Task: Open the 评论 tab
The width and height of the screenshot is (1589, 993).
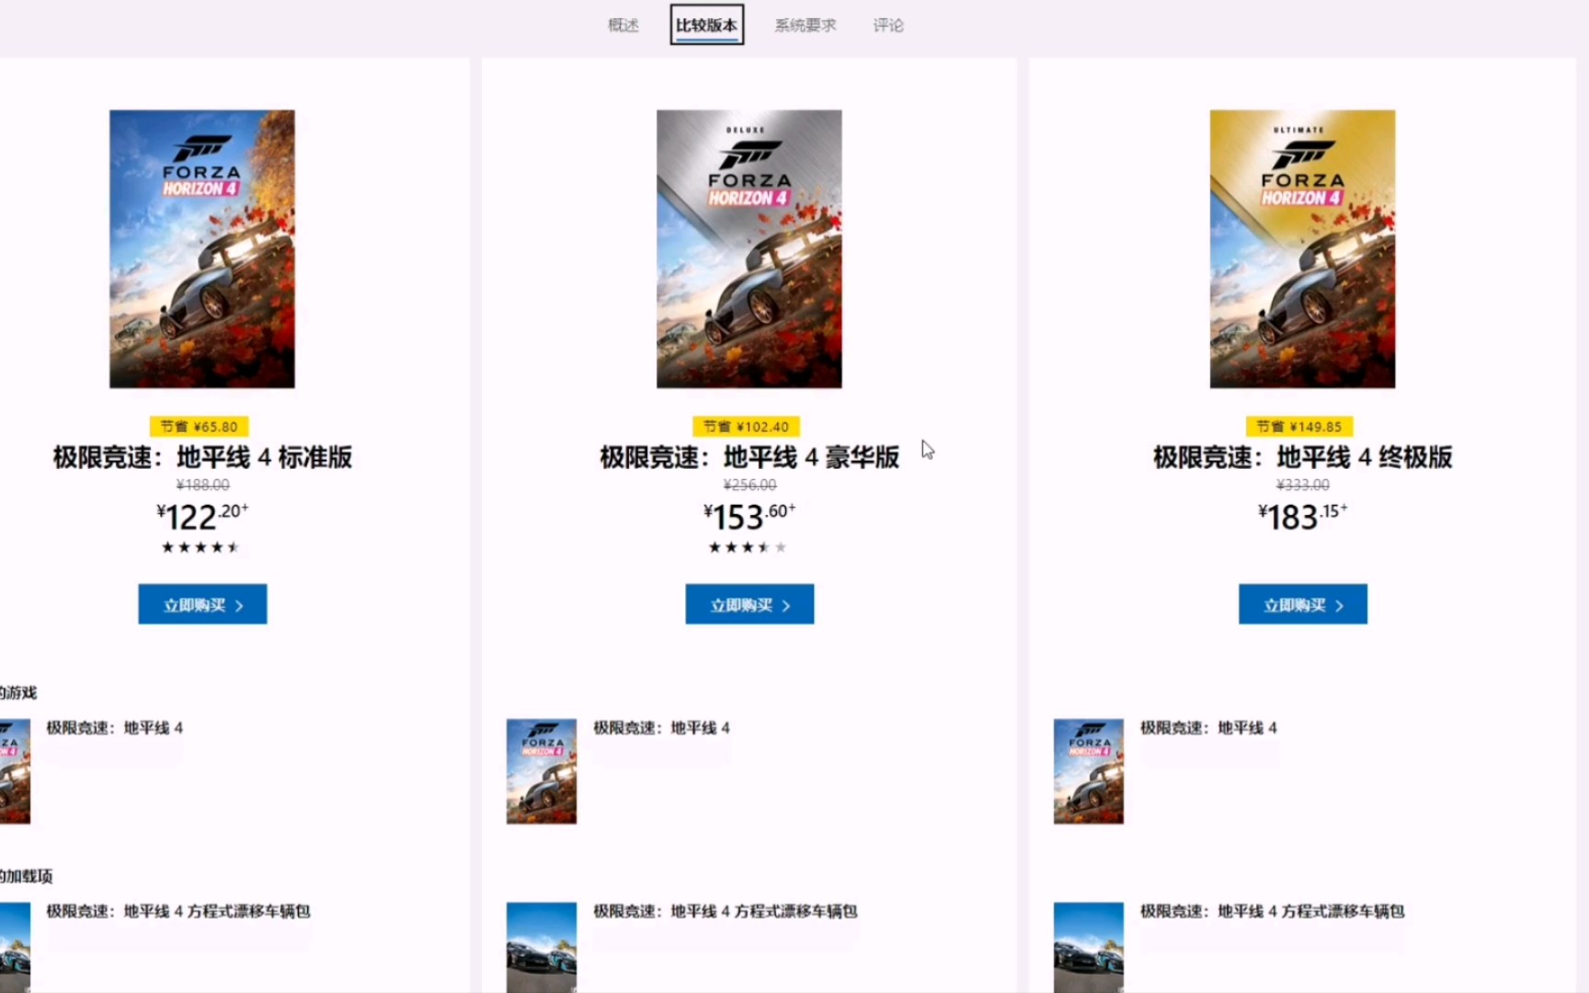Action: (888, 26)
